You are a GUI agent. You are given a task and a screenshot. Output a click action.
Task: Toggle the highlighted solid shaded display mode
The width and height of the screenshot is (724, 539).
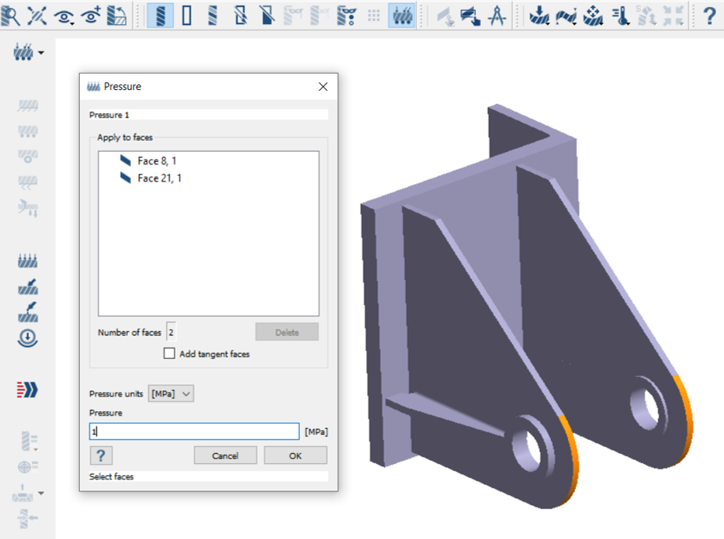point(161,15)
